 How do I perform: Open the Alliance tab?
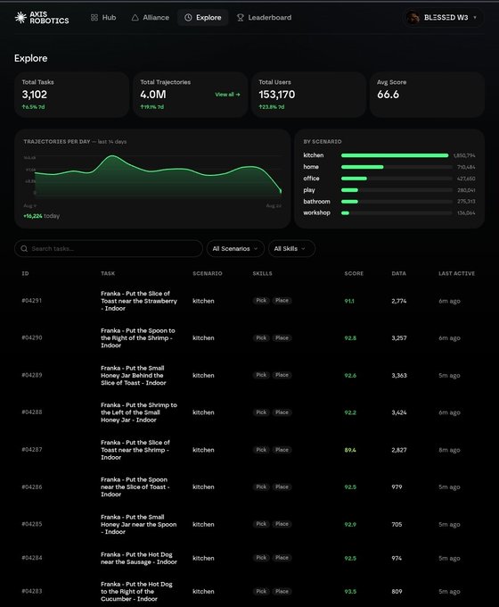(150, 18)
